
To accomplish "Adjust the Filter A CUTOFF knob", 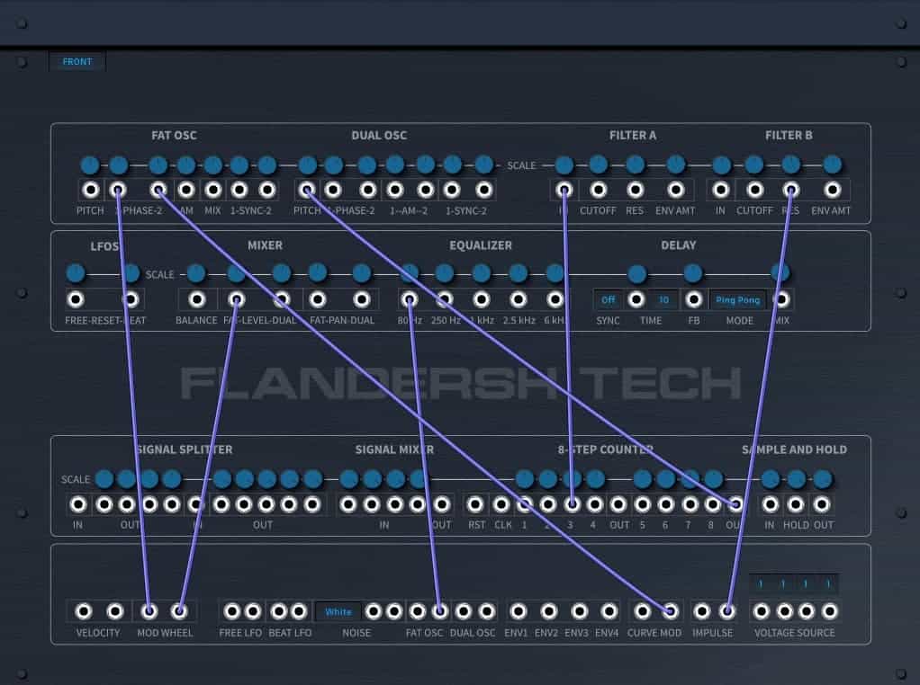I will click(598, 165).
